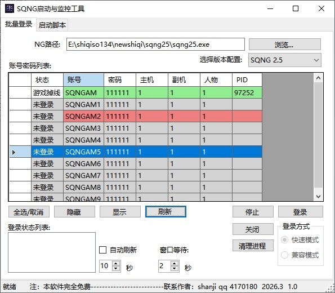Switch to the 启动脚本 tab
335x293 pixels.
tap(52, 25)
